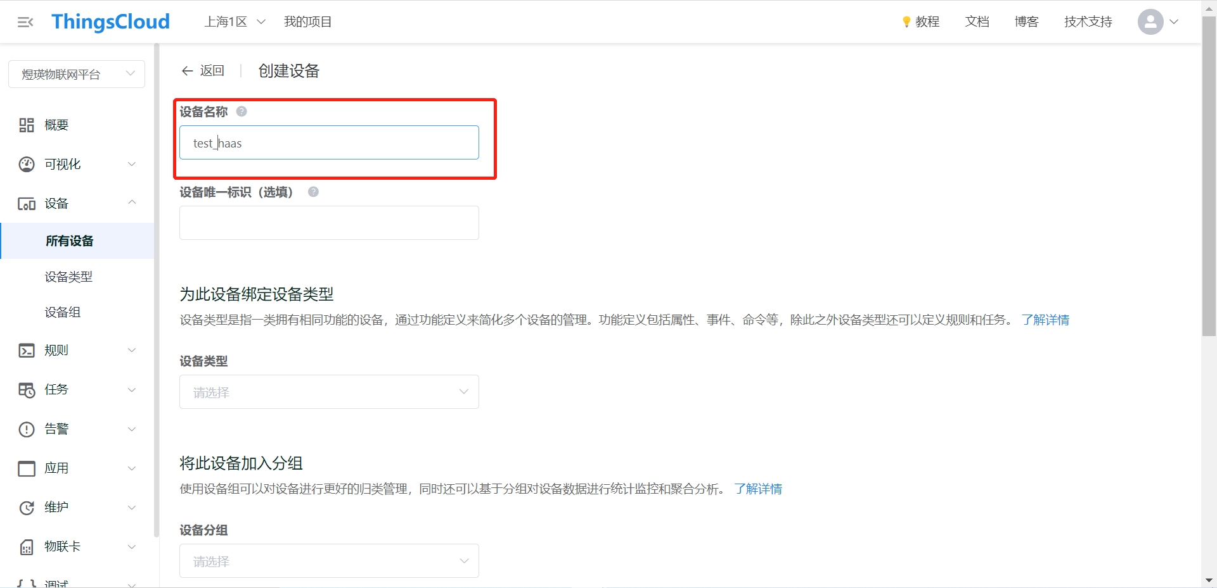Click 了解详情 link about device groups
1217x588 pixels.
pyautogui.click(x=758, y=489)
